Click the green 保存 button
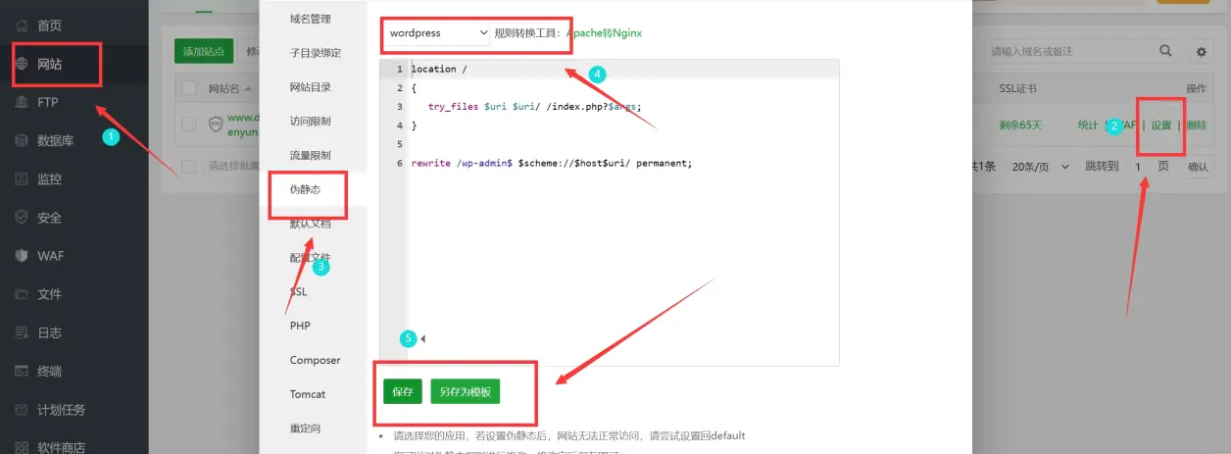Image resolution: width=1231 pixels, height=454 pixels. pyautogui.click(x=402, y=391)
